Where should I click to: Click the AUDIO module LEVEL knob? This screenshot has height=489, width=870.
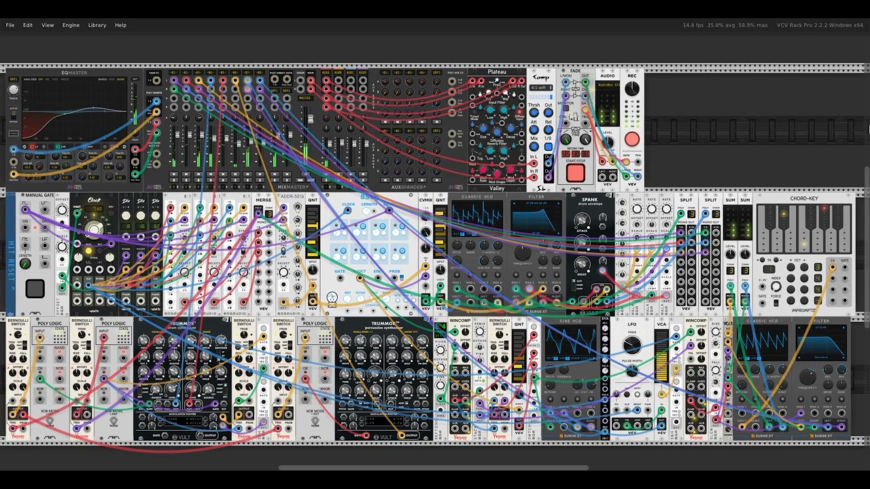[608, 143]
